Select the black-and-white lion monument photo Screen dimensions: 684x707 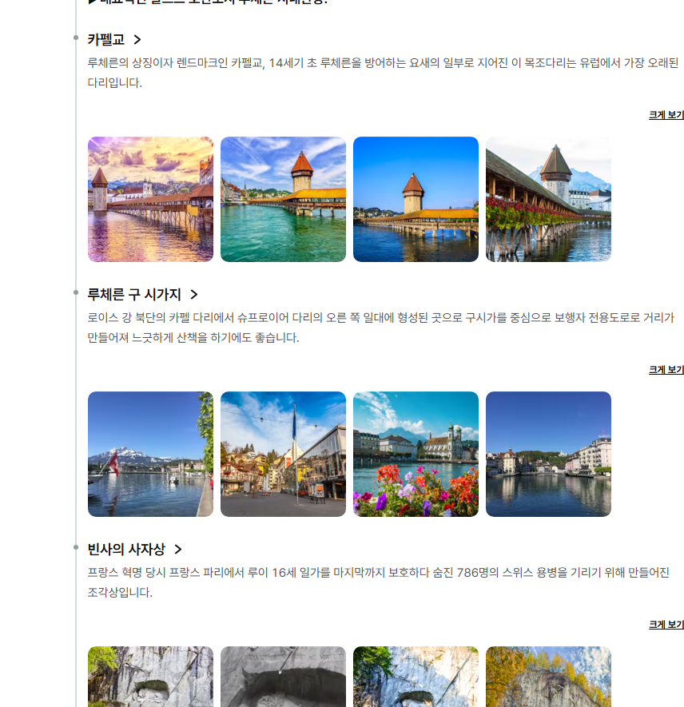[283, 676]
